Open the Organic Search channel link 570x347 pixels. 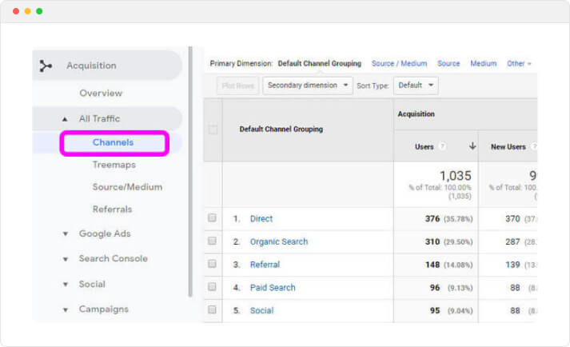point(279,241)
